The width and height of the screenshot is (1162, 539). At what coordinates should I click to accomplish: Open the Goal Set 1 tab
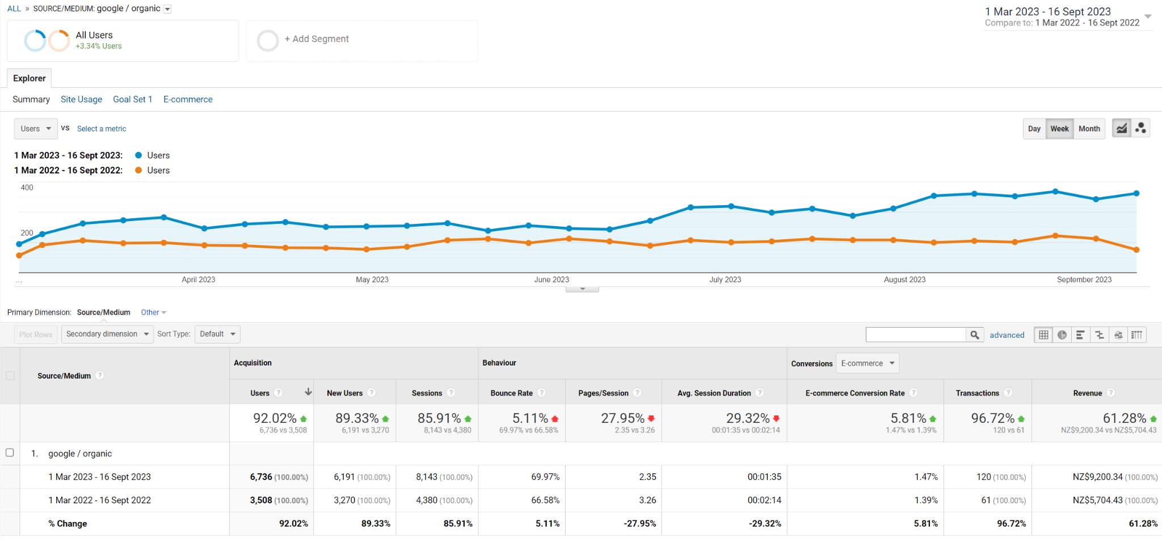click(x=133, y=99)
